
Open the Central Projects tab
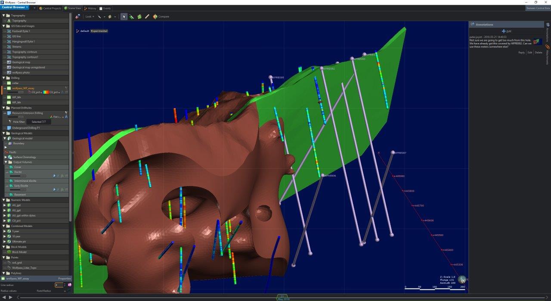(50, 8)
